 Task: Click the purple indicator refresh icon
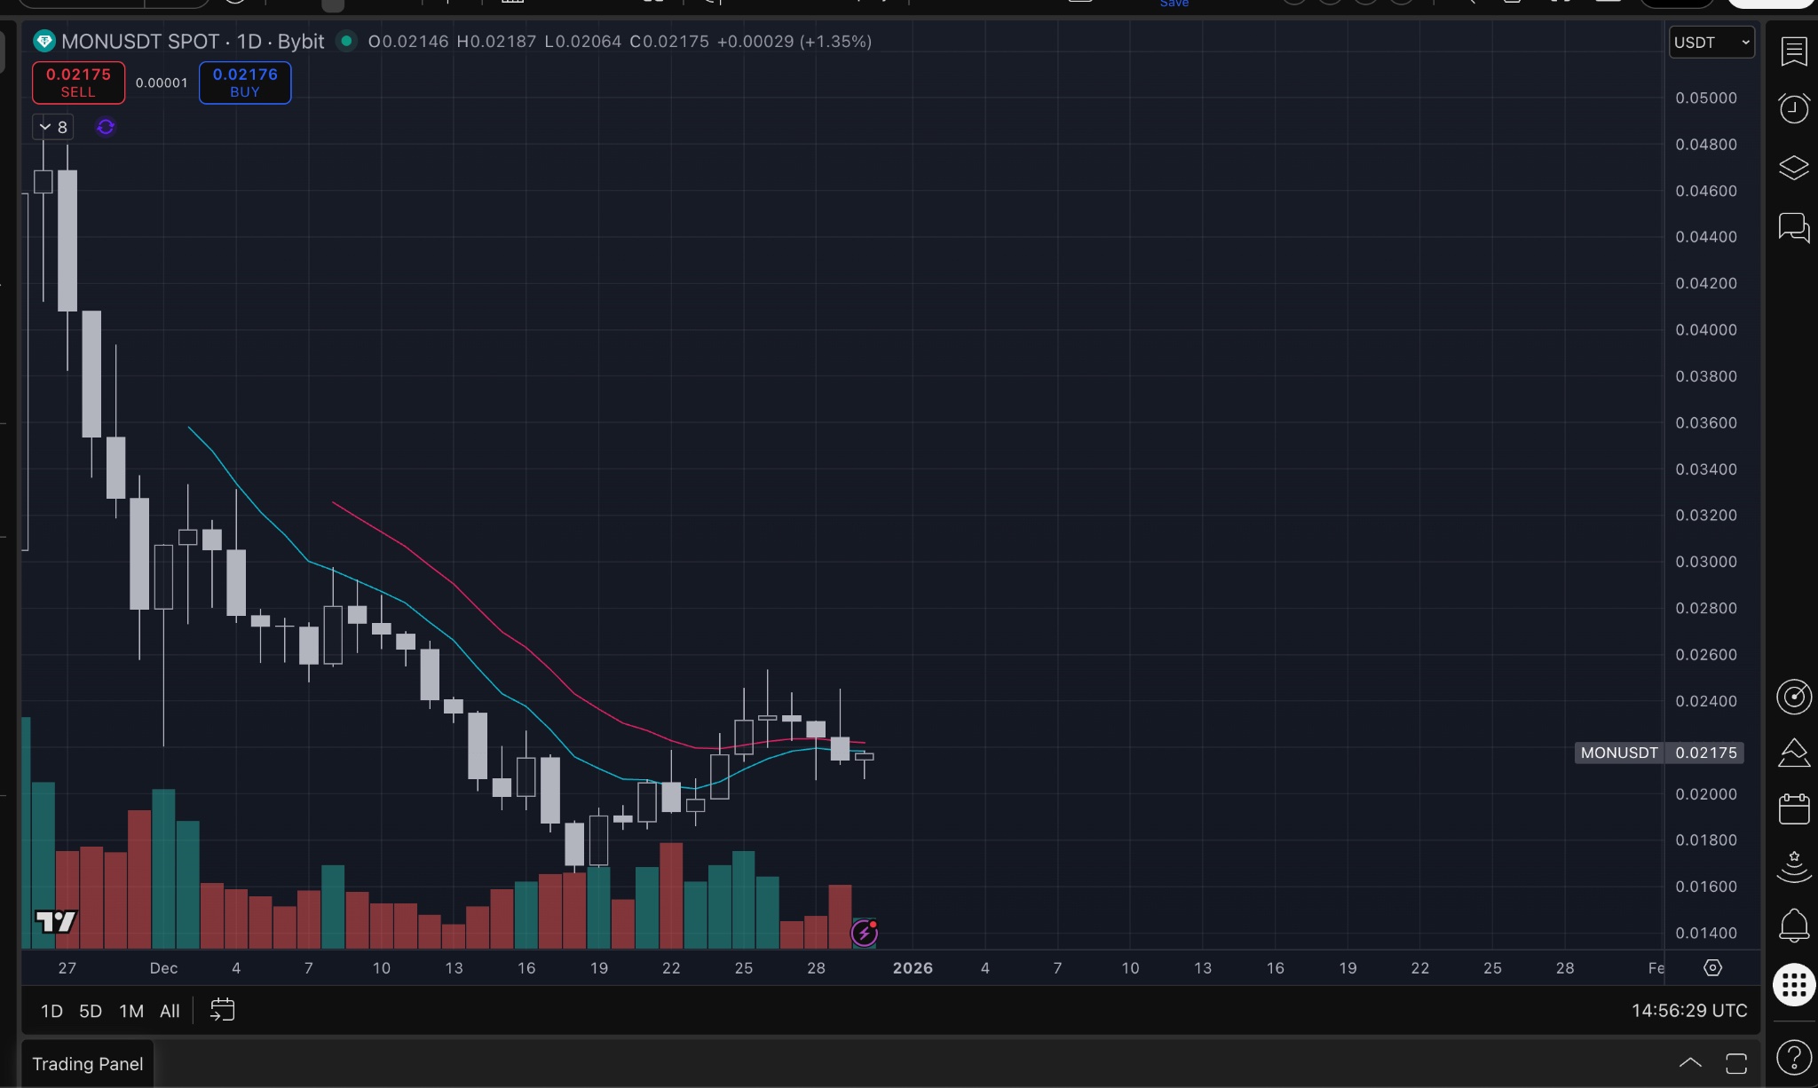pyautogui.click(x=106, y=127)
